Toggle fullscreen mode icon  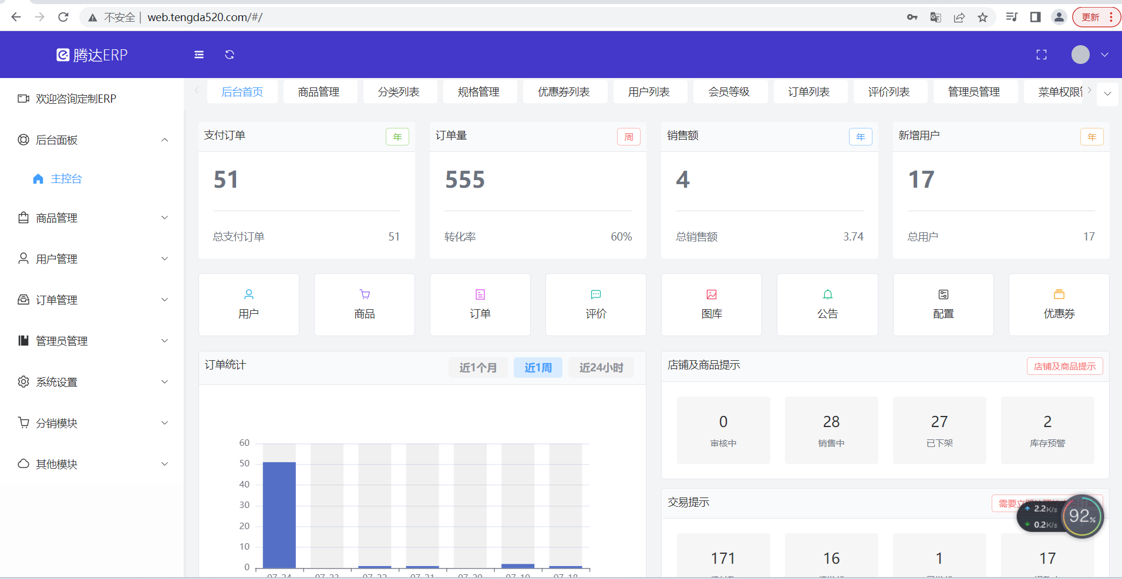coord(1041,55)
